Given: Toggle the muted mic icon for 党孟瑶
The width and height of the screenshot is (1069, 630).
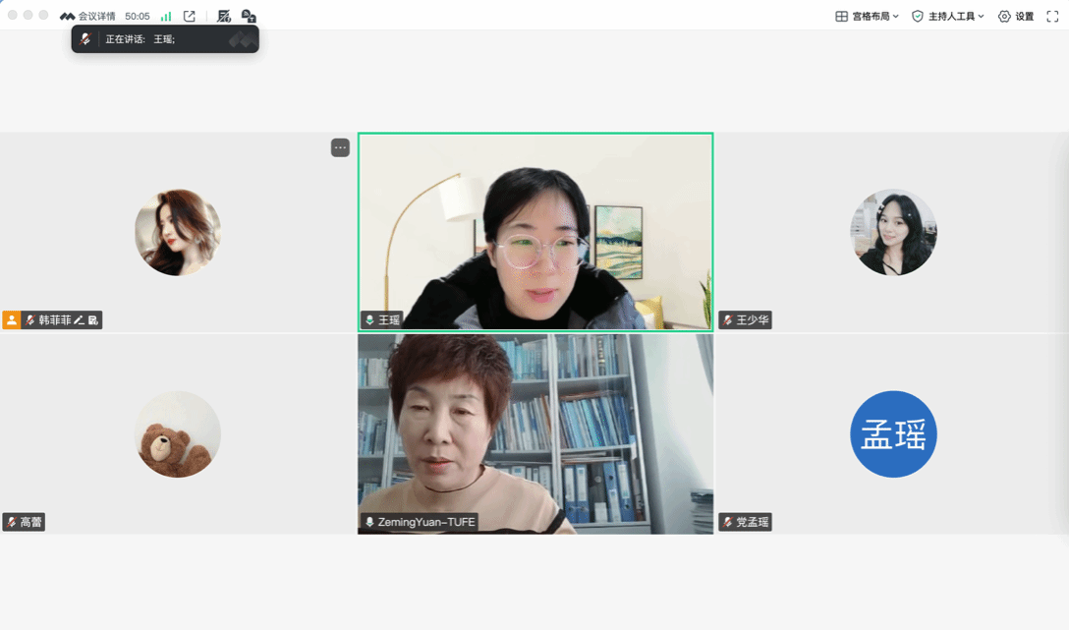Looking at the screenshot, I should click(x=728, y=523).
